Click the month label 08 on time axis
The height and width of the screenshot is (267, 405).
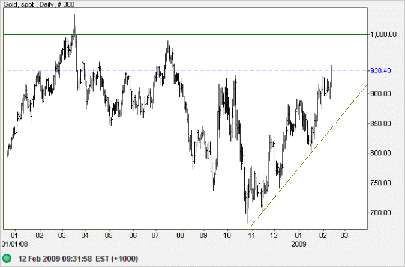coord(180,235)
